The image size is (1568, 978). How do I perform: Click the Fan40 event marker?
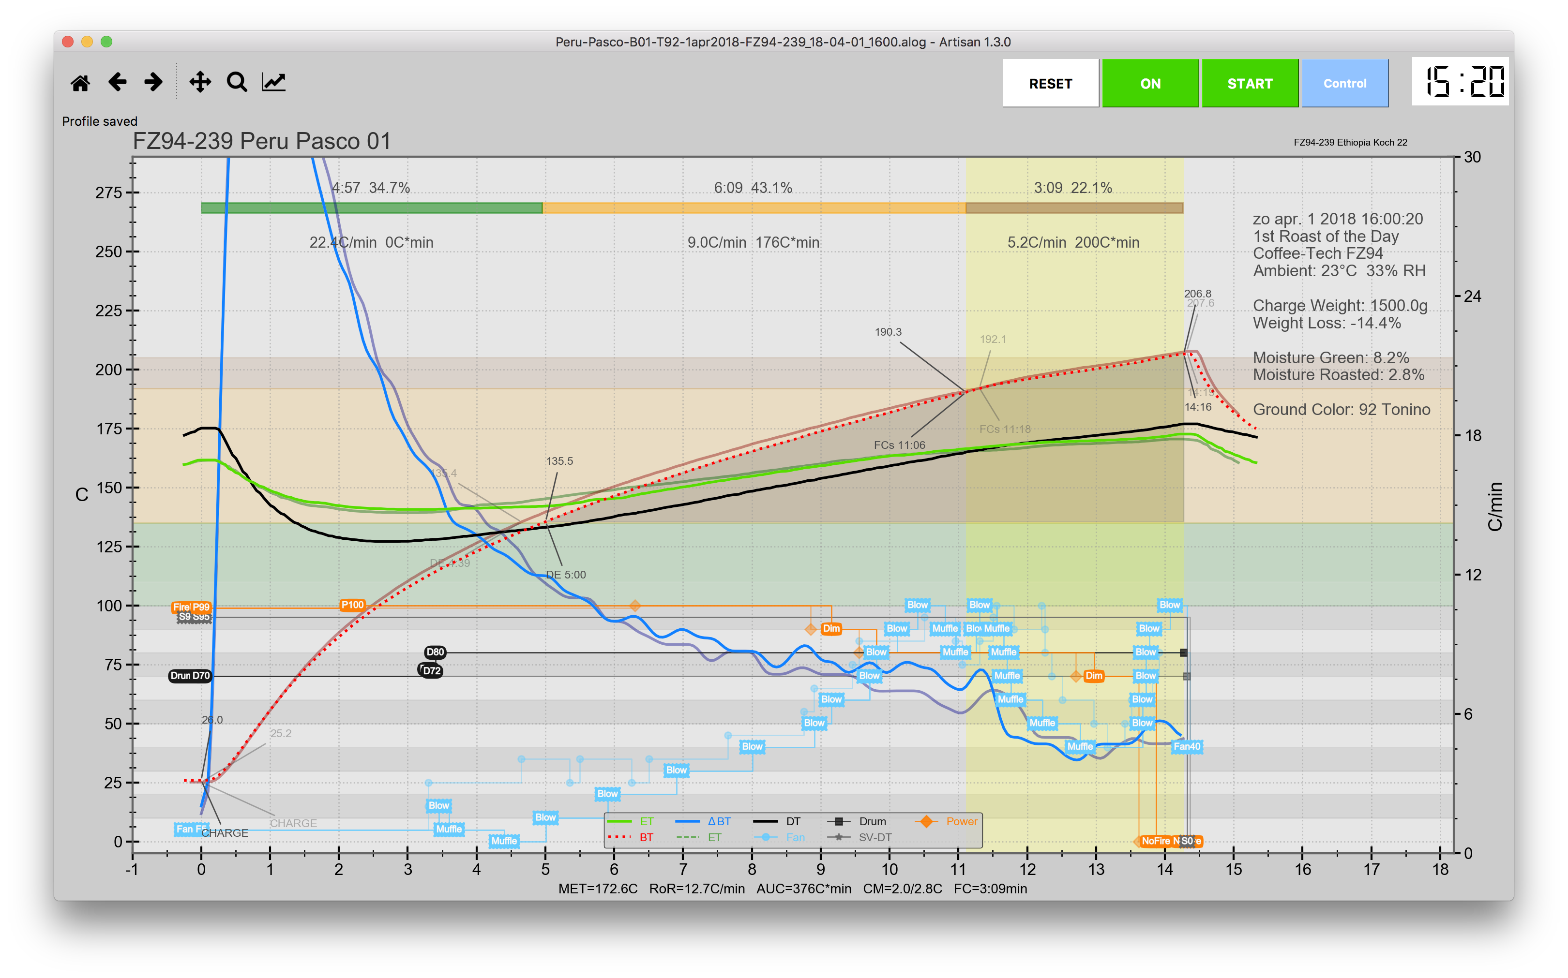[x=1187, y=746]
